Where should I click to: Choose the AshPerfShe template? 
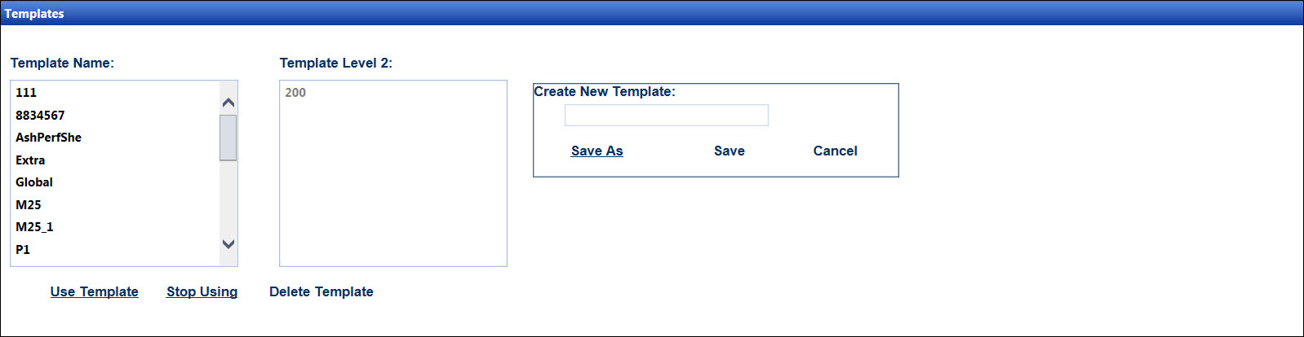48,138
